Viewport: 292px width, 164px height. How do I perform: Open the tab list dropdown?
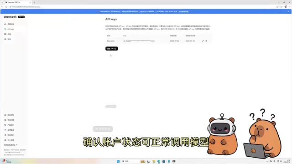tap(2, 2)
